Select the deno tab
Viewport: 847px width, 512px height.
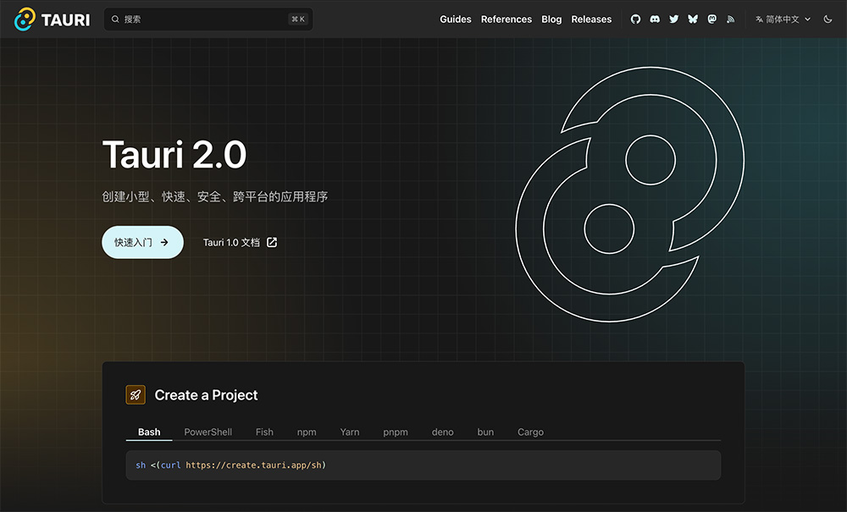(442, 432)
